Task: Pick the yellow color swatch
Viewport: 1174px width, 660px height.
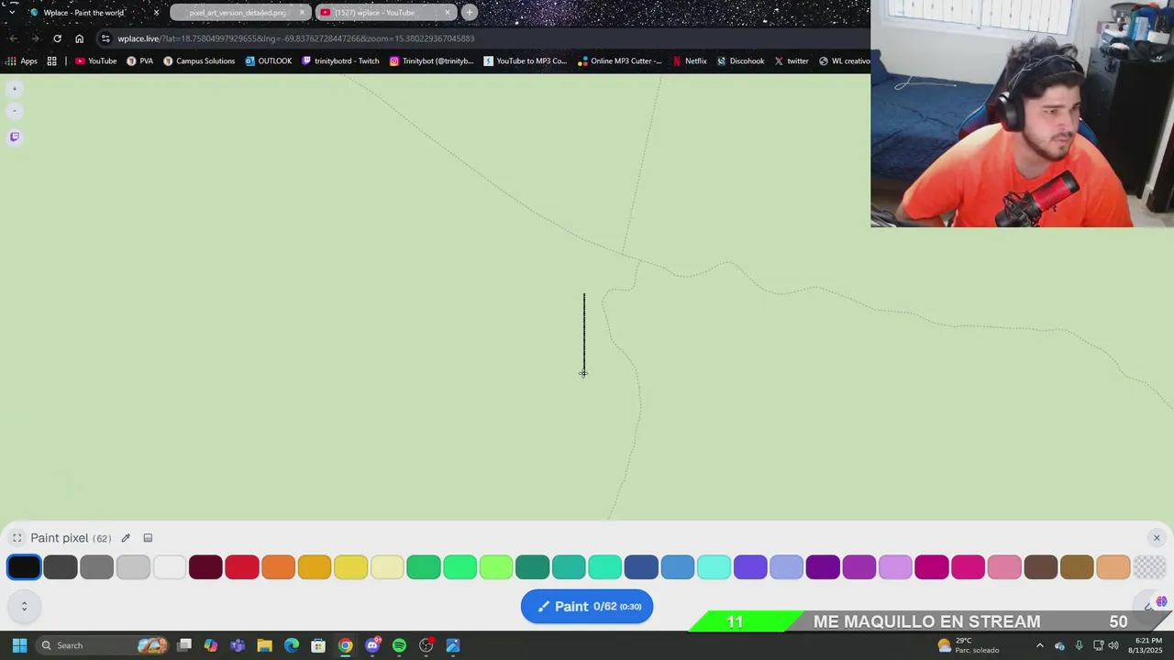Action: (350, 567)
